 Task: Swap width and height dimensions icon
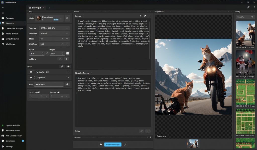click(x=47, y=53)
